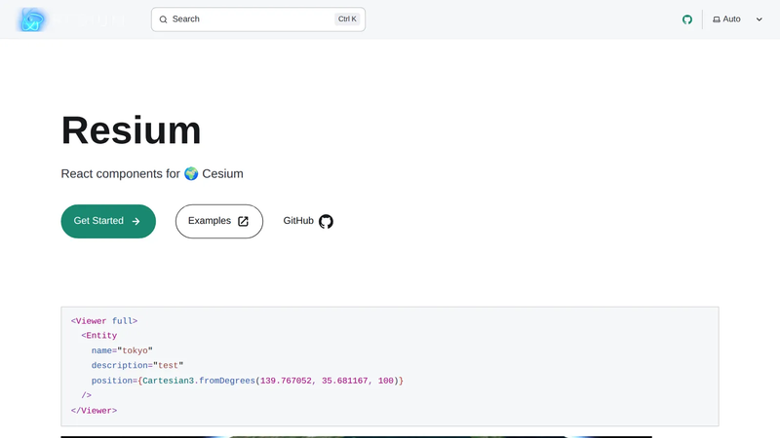Viewport: 780px width, 438px height.
Task: Click the theme selector chevron arrow
Action: pyautogui.click(x=760, y=19)
